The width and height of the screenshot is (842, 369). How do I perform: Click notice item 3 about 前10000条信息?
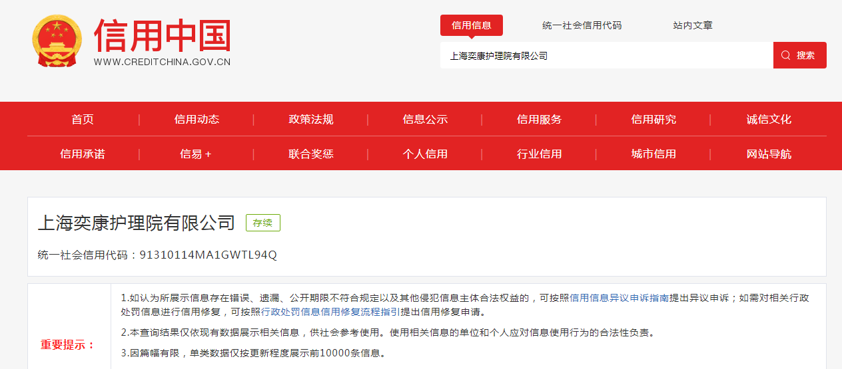pos(253,352)
